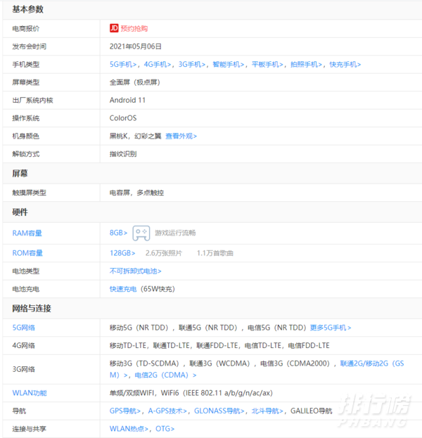Open the GPS导航 link
422x438 pixels.
[x=125, y=411]
